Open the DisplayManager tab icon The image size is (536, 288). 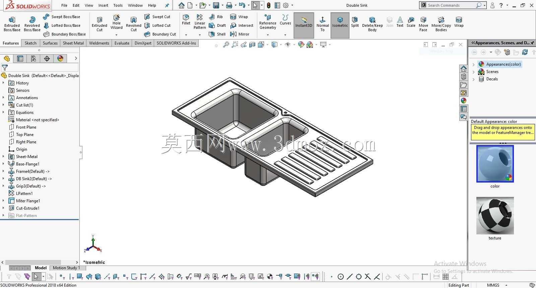tap(60, 59)
